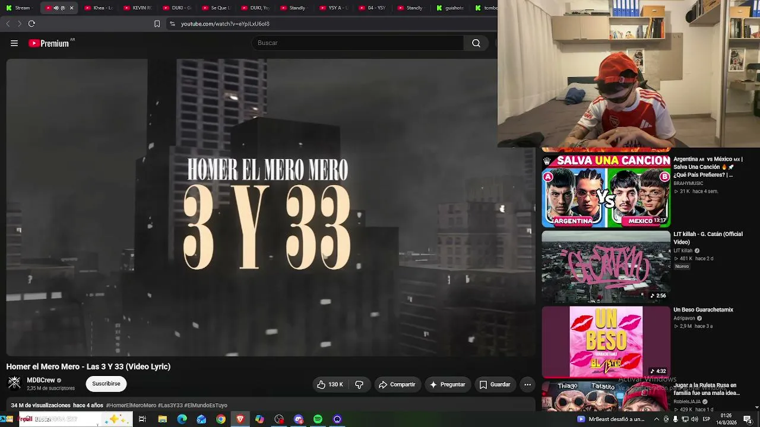Screen dimensions: 760x427
Task: Open Spotify from taskbar
Action: click(318, 419)
